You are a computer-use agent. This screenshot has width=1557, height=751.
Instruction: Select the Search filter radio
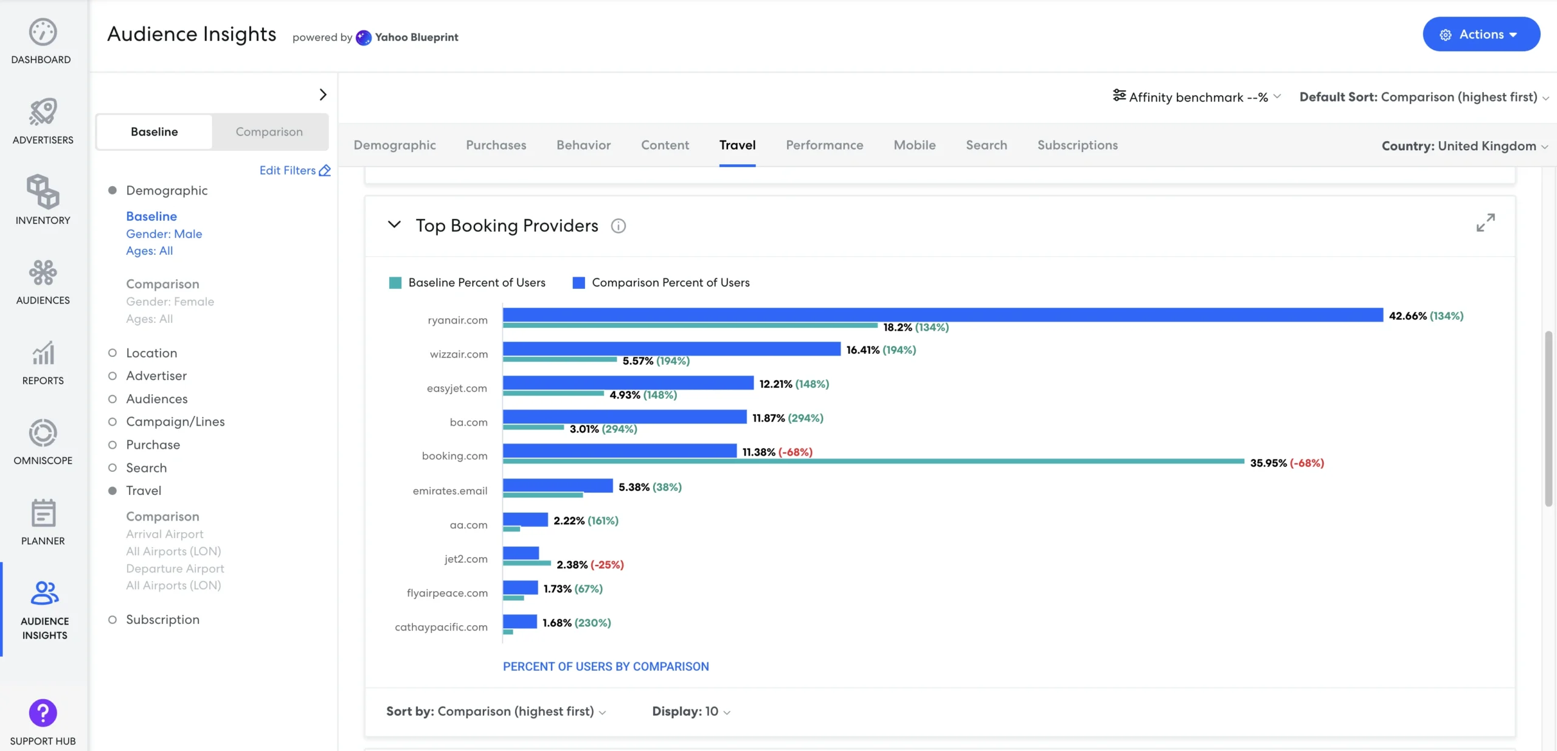pyautogui.click(x=112, y=468)
